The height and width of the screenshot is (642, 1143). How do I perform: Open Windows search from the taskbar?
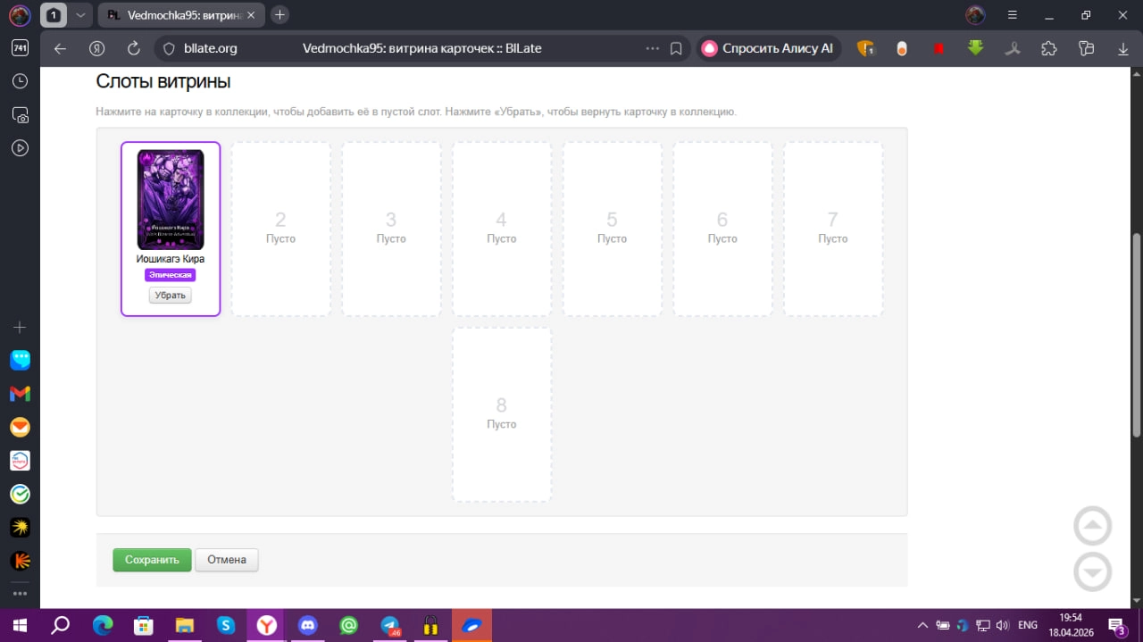click(61, 625)
